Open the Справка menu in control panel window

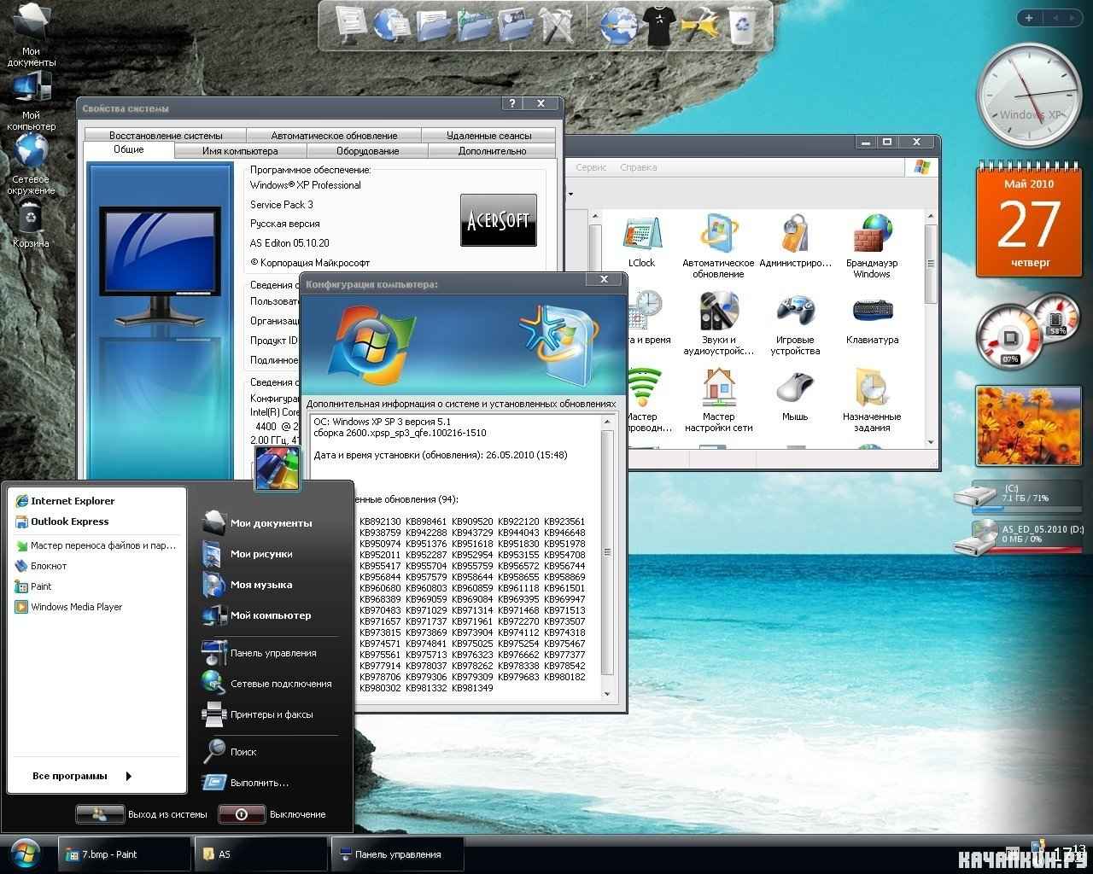(x=638, y=167)
